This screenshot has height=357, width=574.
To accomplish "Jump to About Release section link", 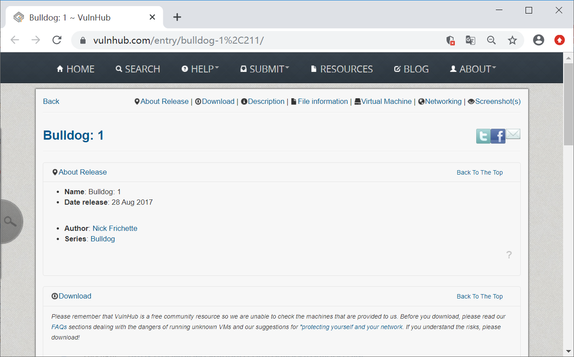I will coord(162,101).
